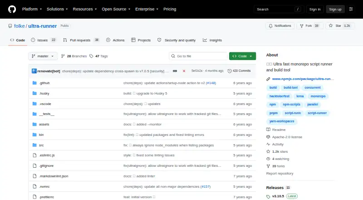363x200 pixels.
Task: Expand commit message ellipsis icon
Action: (175, 71)
